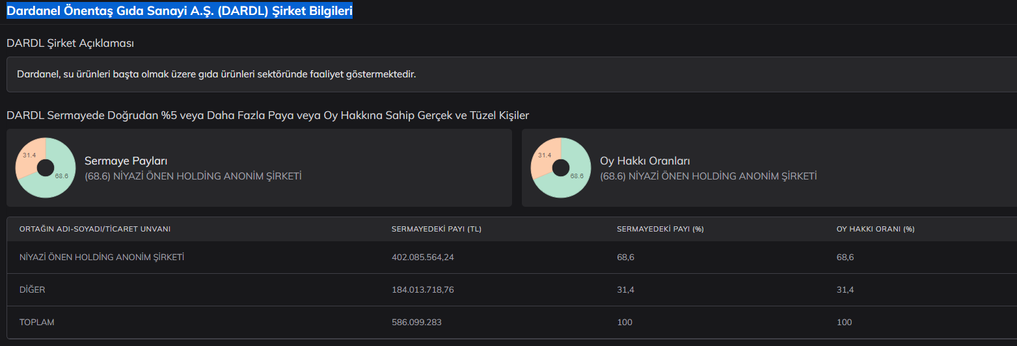Click the Oy Hakkı Oranları pie chart
The image size is (1017, 346).
click(x=560, y=168)
